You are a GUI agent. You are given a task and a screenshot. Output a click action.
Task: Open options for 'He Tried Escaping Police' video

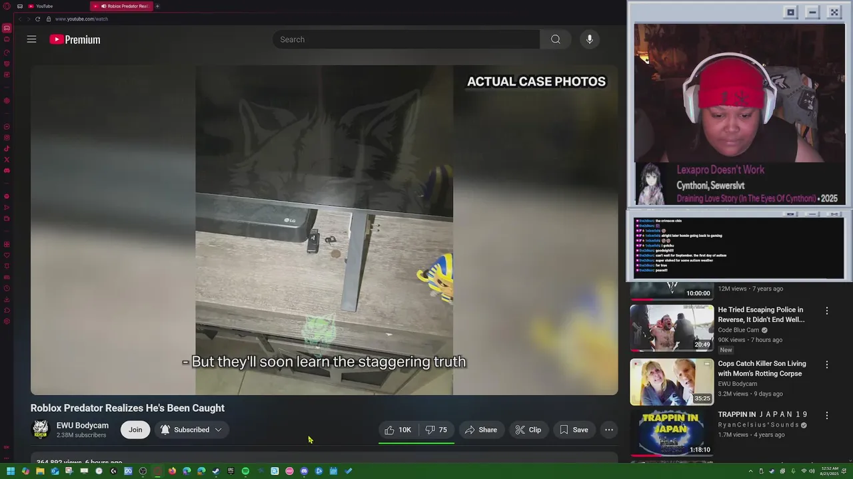(x=827, y=311)
